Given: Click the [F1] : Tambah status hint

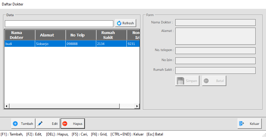Looking at the screenshot, I should pos(12,134).
